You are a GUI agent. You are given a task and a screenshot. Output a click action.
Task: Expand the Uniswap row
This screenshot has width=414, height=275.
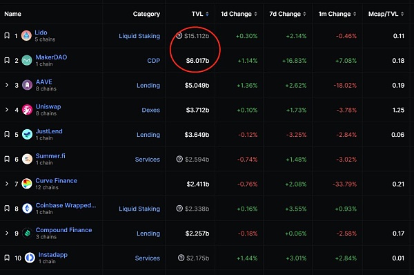coord(7,110)
